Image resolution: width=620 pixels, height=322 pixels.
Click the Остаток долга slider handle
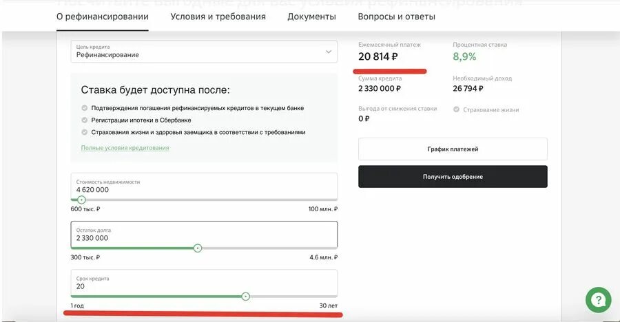198,248
